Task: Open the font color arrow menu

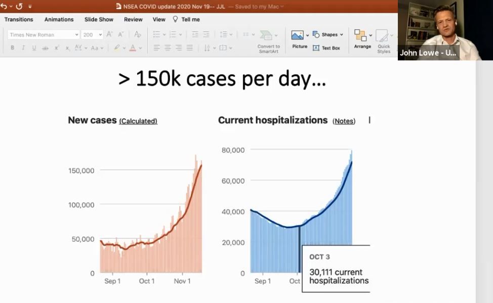Action: tap(141, 48)
